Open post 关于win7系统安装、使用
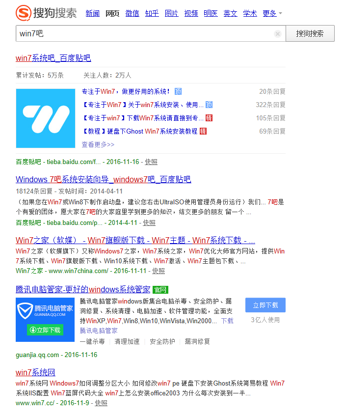 [x=143, y=105]
